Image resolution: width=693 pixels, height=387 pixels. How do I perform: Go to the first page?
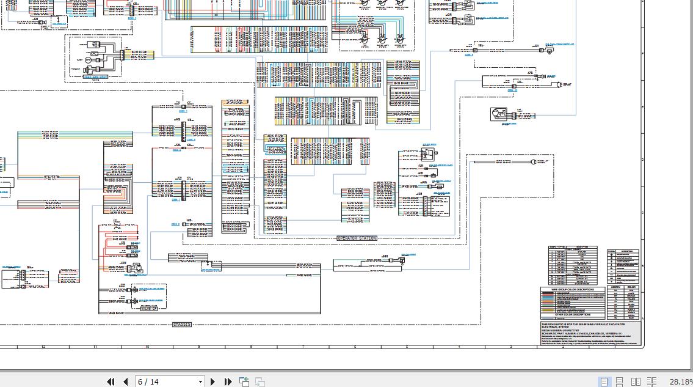[111, 381]
